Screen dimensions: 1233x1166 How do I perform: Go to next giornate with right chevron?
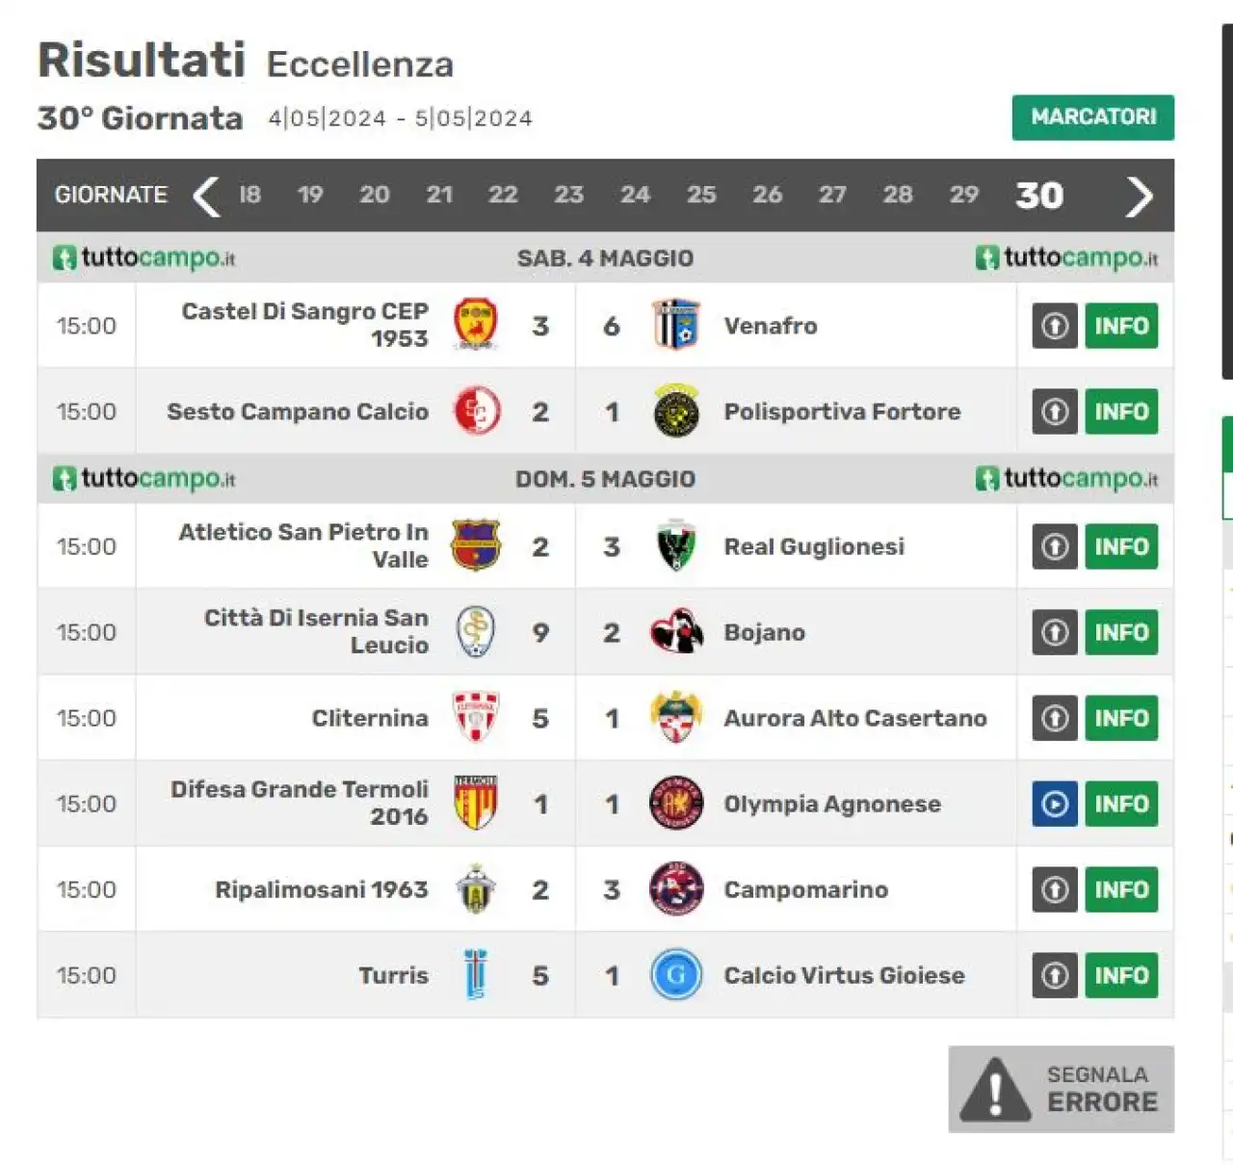[x=1140, y=196]
